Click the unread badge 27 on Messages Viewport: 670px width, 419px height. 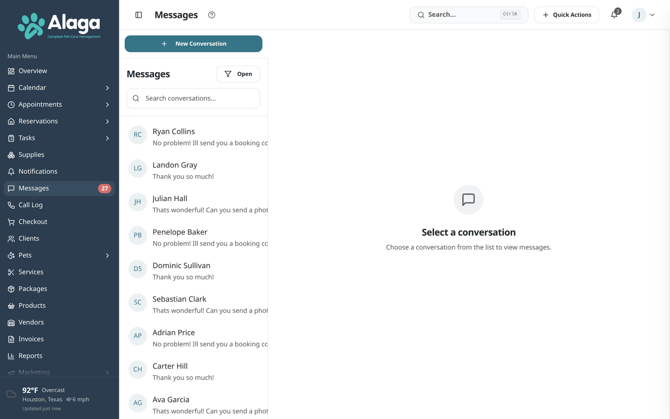105,189
